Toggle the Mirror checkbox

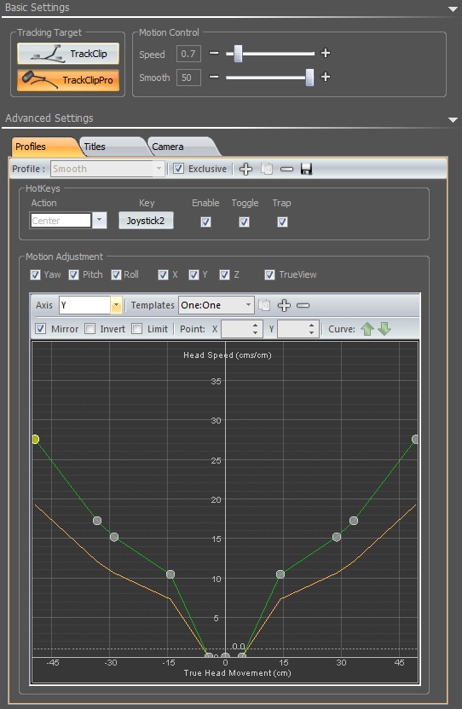click(x=41, y=329)
